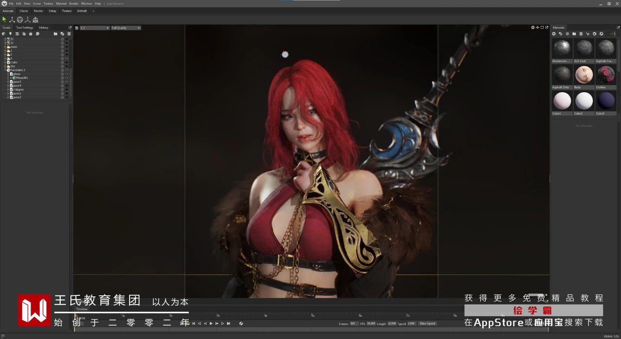Switch to the History tab
This screenshot has width=621, height=339.
coord(44,28)
